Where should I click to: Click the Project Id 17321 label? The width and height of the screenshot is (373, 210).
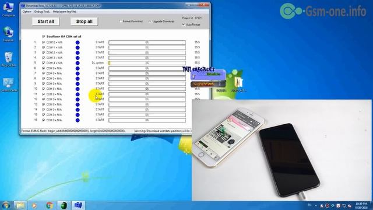pyautogui.click(x=192, y=18)
